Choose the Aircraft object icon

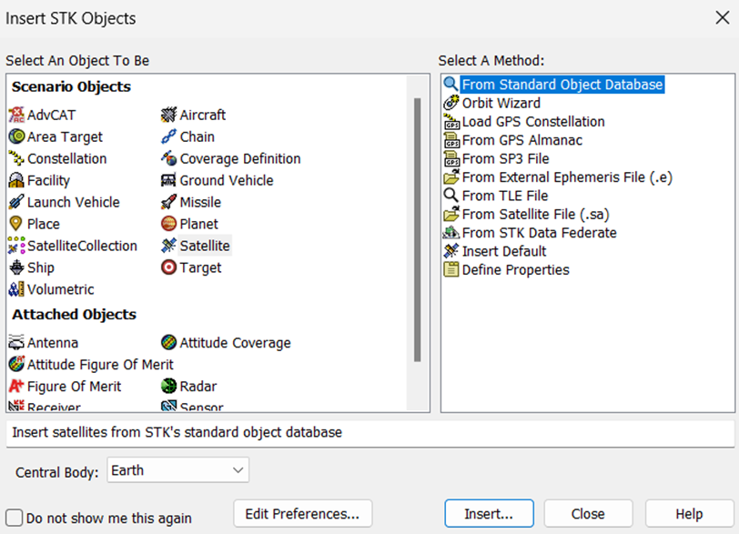pos(168,115)
